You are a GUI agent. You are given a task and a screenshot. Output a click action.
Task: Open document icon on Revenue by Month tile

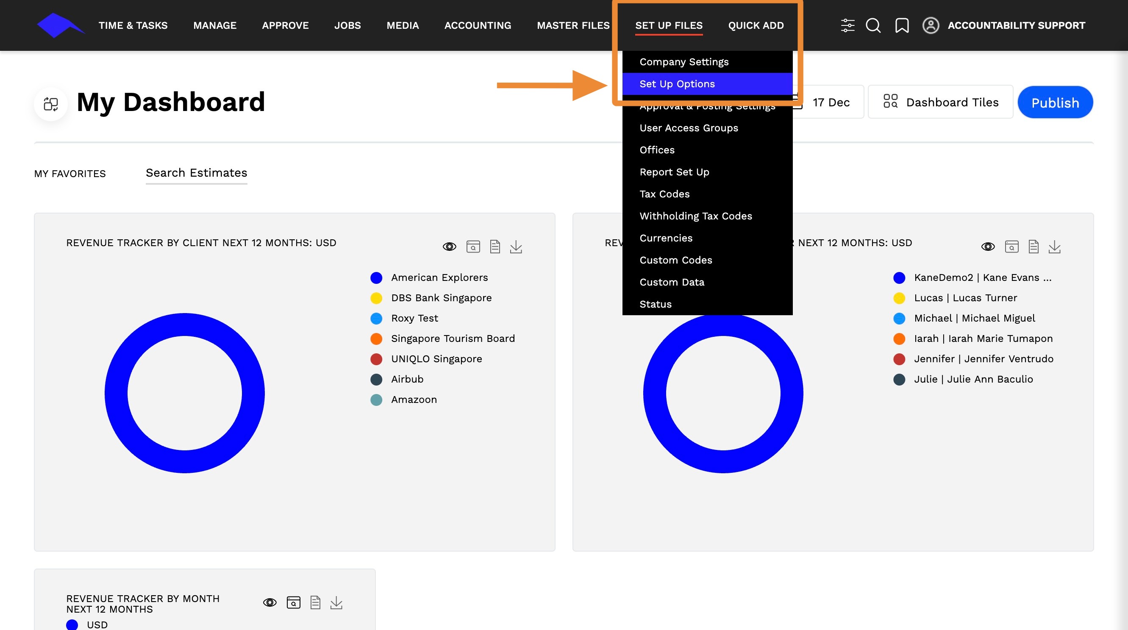click(x=315, y=602)
